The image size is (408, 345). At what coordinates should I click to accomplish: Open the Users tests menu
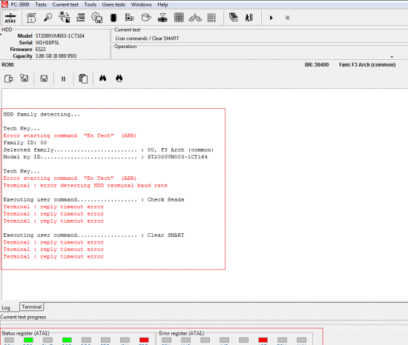(113, 4)
